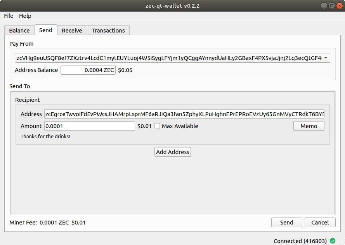Switch to the Receive tab

(72, 31)
